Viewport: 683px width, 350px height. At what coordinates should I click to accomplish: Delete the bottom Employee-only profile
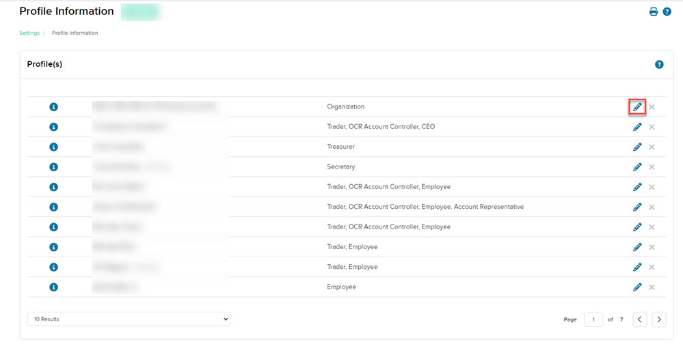pos(652,287)
